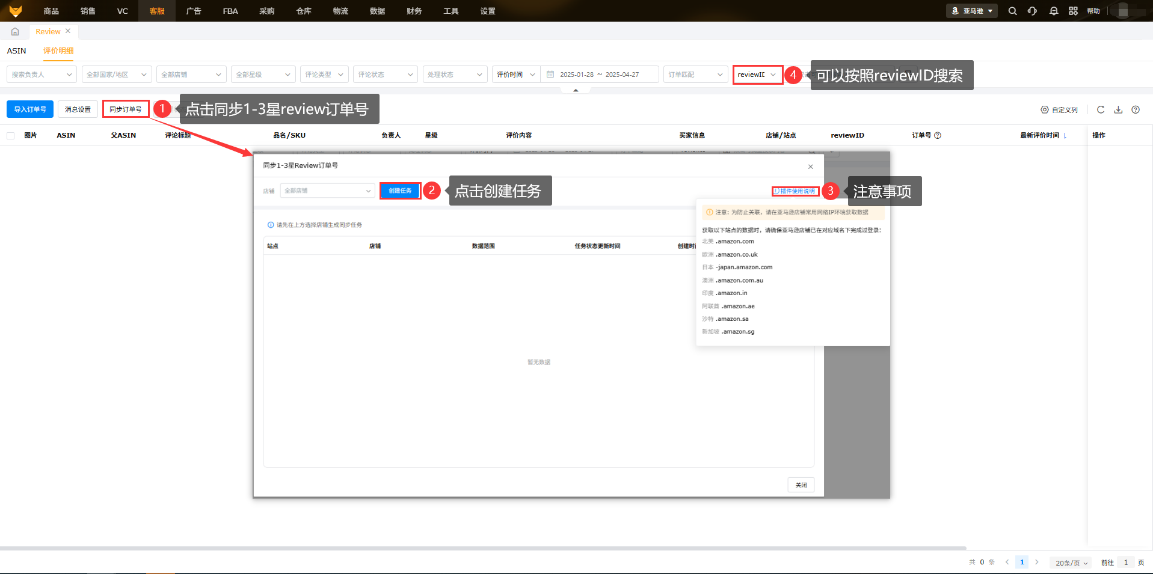Screen dimensions: 1153x574
Task: Click the horizontal scrollbar below the table
Action: pos(483,548)
